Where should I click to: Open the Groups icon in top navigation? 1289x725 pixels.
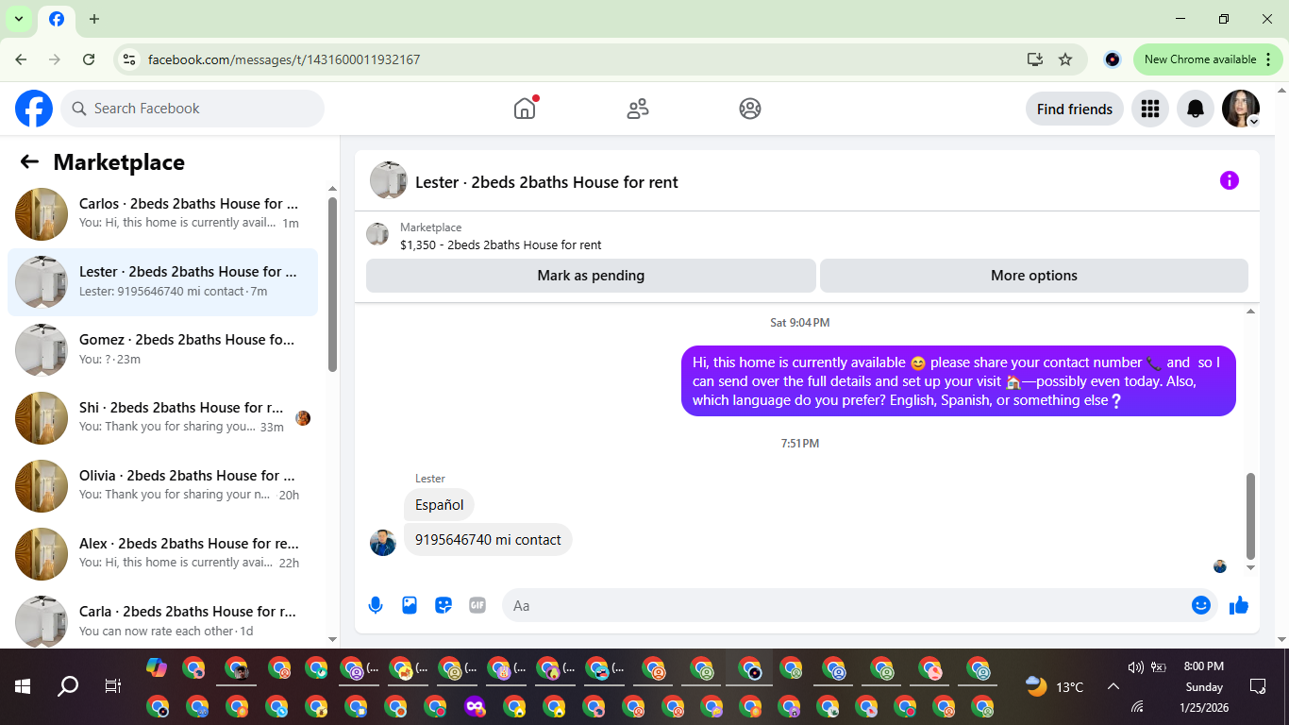tap(750, 109)
